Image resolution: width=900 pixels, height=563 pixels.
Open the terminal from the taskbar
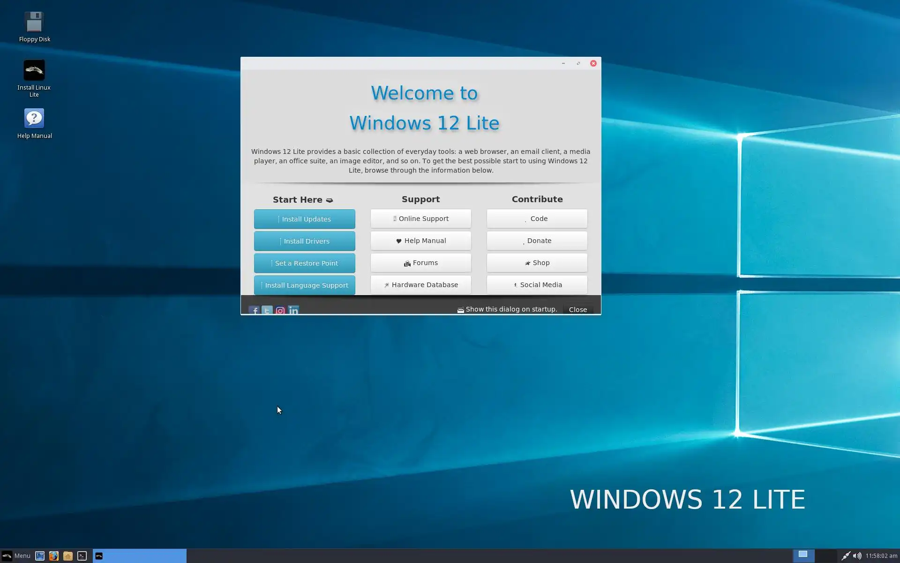click(82, 556)
